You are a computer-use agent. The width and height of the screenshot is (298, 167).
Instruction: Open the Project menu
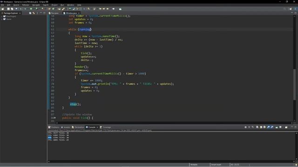click(54, 5)
